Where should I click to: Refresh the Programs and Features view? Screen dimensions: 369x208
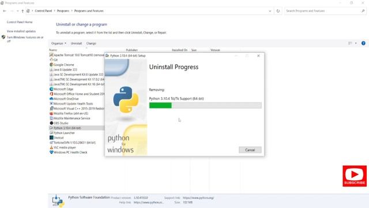pyautogui.click(x=278, y=11)
